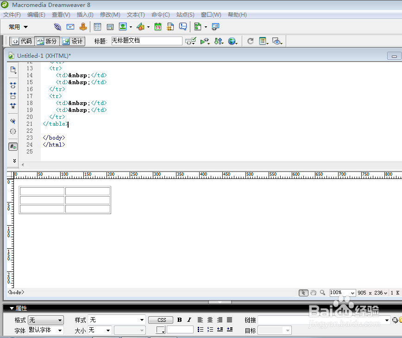Click the Check Browser Support icon
Image resolution: width=402 pixels, height=338 pixels.
click(x=205, y=41)
